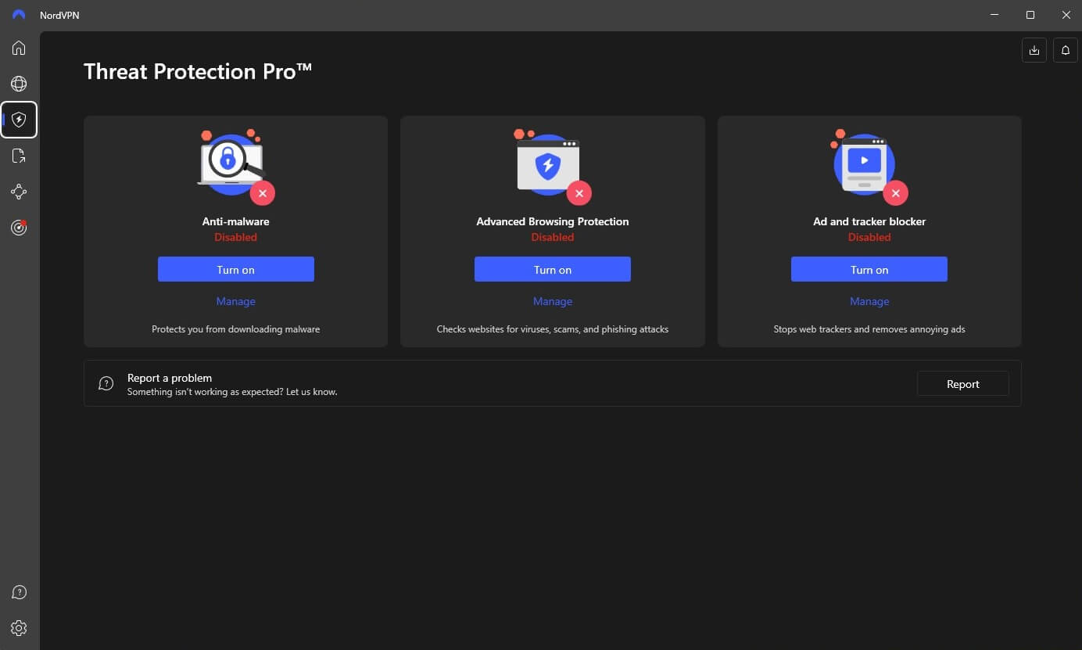
Task: Click the download updates icon top right
Action: [x=1034, y=50]
